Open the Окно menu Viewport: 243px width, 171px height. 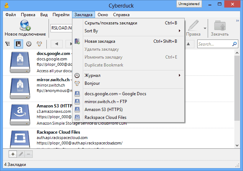tap(103, 15)
